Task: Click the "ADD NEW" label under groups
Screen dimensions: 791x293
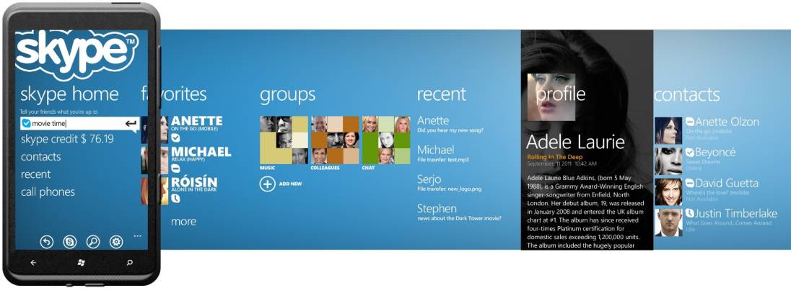Action: 291,184
